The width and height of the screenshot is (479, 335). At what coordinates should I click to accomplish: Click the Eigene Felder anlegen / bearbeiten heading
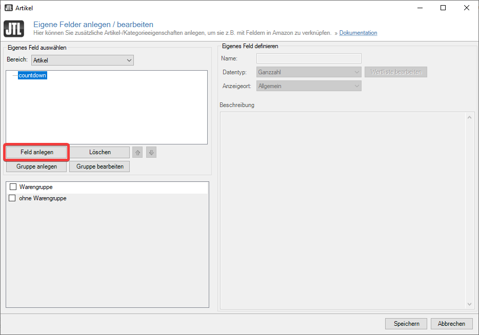pos(93,25)
